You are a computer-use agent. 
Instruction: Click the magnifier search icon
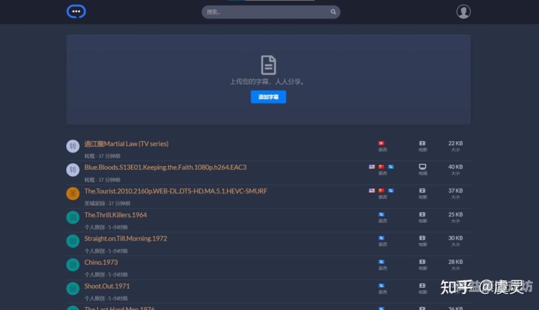click(x=333, y=12)
